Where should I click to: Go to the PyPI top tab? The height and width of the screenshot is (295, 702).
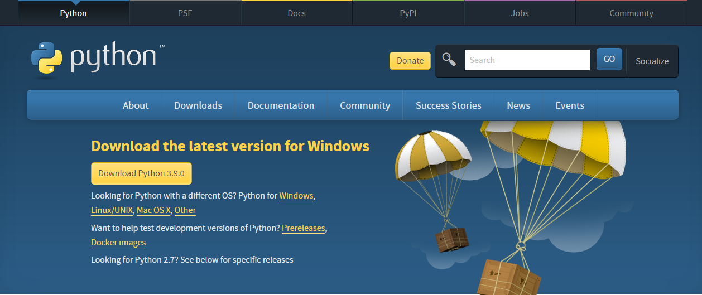408,13
